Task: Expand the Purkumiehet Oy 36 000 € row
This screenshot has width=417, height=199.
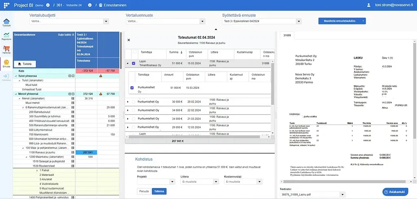Action: pyautogui.click(x=127, y=102)
